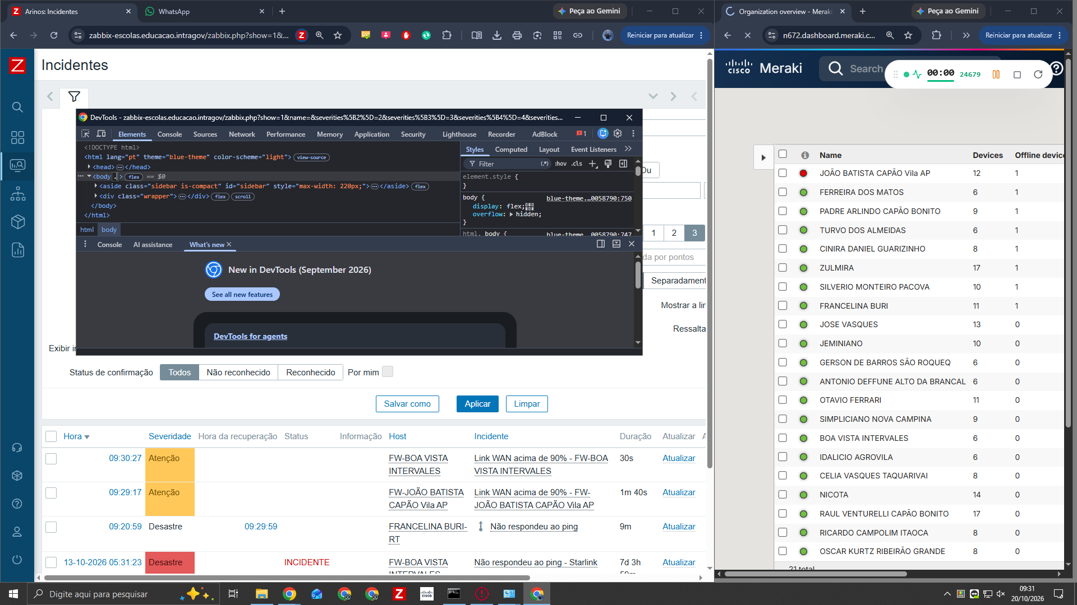Open Zabbix user profile icon
This screenshot has height=605, width=1077.
[17, 532]
